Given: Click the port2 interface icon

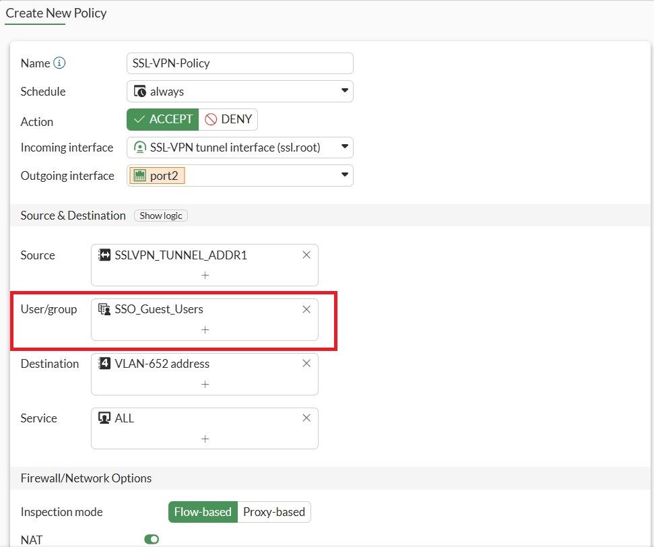Looking at the screenshot, I should coord(139,175).
